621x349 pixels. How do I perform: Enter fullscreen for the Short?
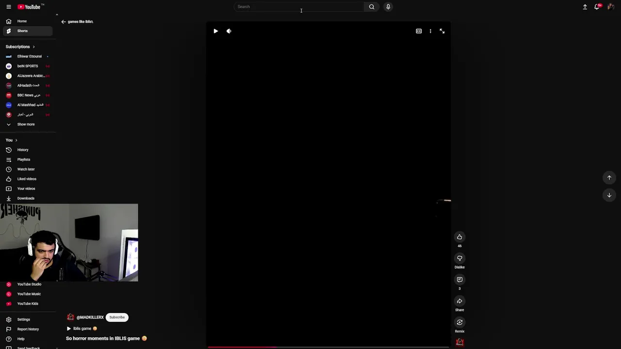pyautogui.click(x=442, y=31)
